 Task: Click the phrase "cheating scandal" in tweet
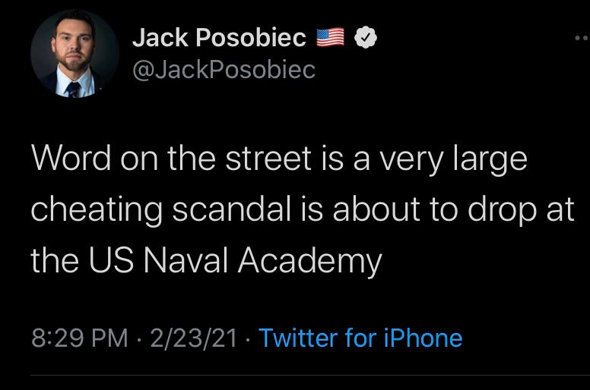coord(162,210)
